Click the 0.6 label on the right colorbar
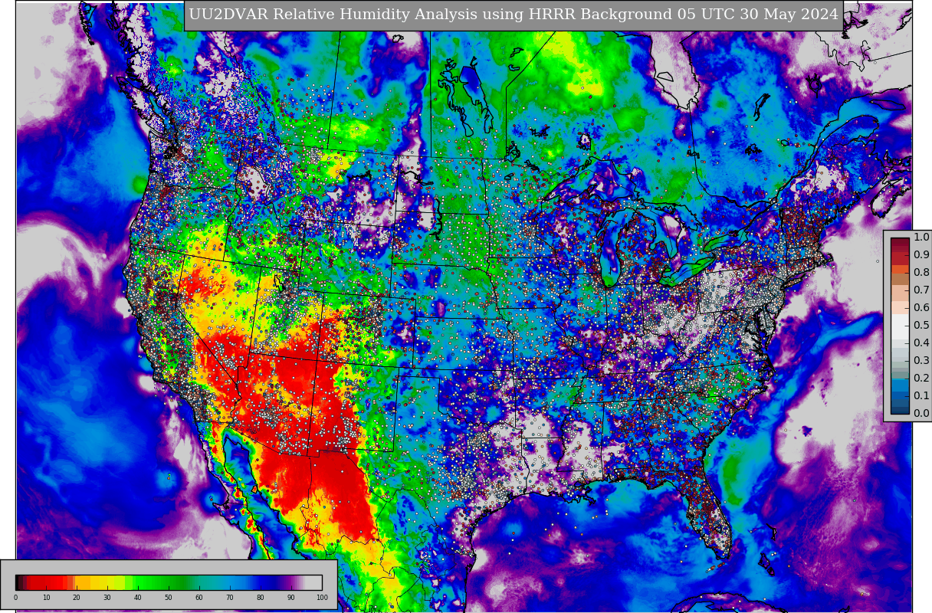The width and height of the screenshot is (932, 613). (x=921, y=307)
